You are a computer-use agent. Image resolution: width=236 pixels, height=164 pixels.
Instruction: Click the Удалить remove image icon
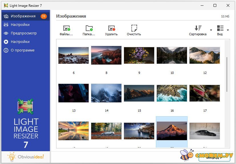pyautogui.click(x=111, y=28)
